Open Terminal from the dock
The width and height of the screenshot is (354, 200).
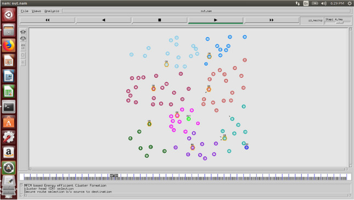(x=9, y=107)
